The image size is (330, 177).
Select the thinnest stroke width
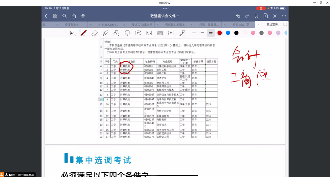point(194,33)
